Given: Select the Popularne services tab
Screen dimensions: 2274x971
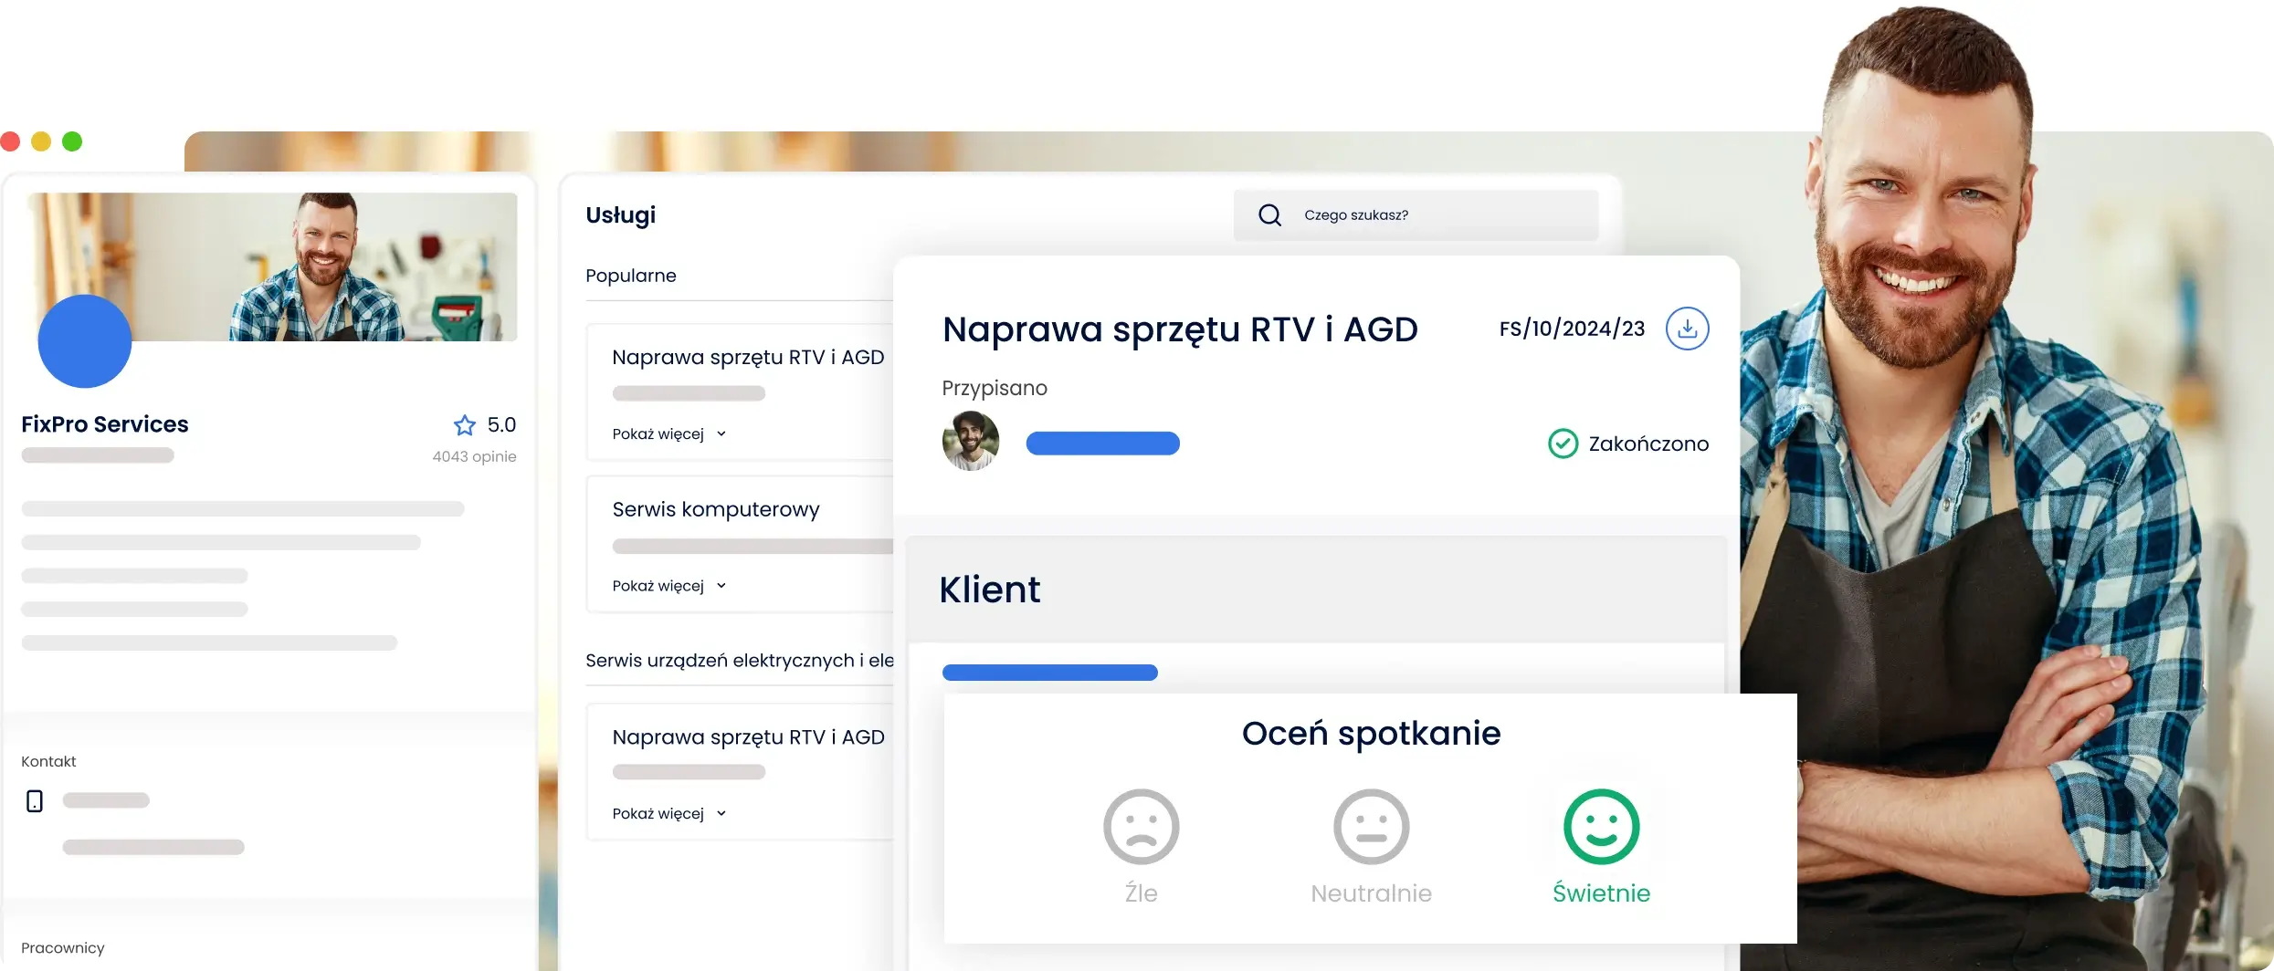Looking at the screenshot, I should [x=631, y=276].
